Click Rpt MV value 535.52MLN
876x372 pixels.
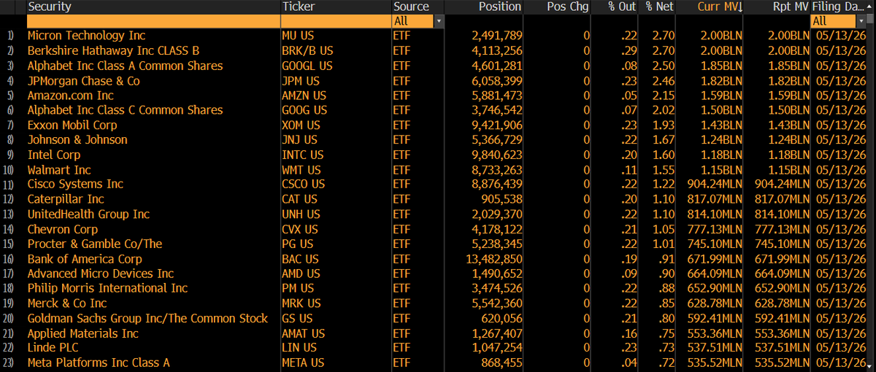point(783,363)
